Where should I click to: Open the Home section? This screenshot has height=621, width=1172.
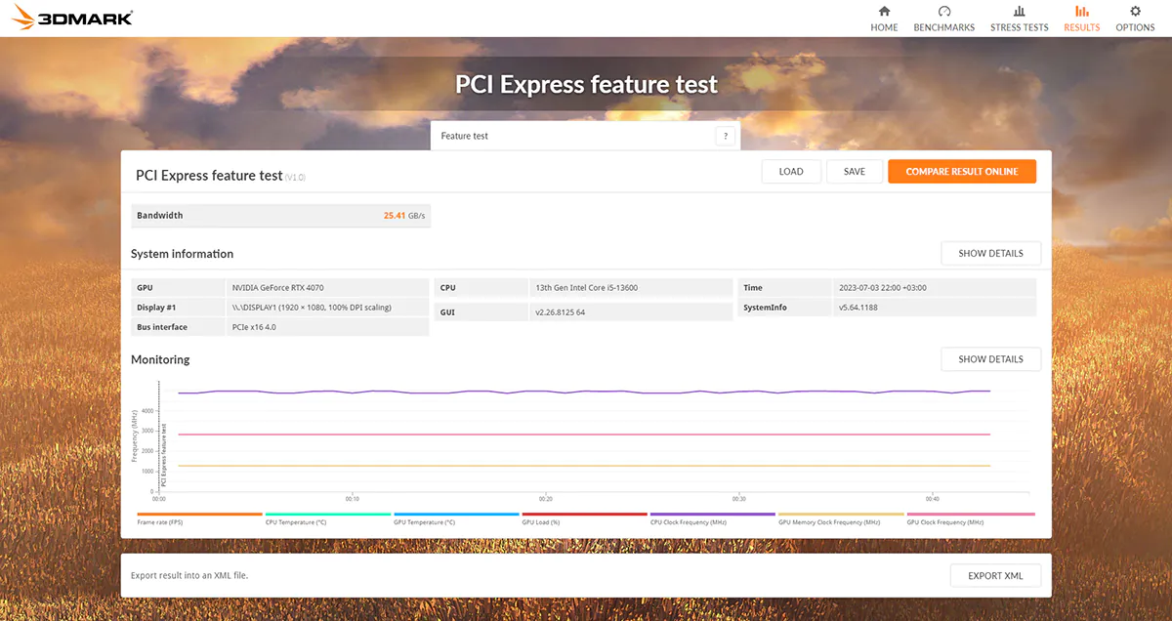[x=884, y=19]
